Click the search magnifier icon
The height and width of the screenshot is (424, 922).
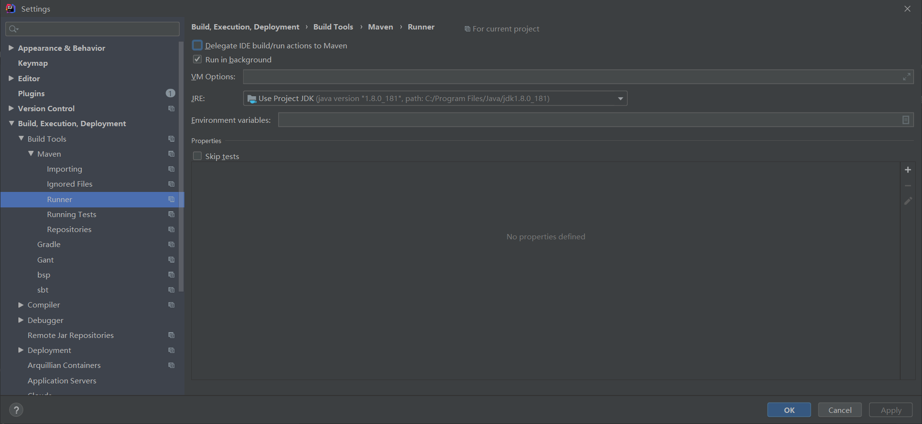(14, 29)
